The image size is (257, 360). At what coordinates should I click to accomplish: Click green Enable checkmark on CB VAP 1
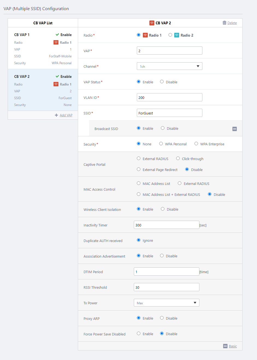[57, 35]
